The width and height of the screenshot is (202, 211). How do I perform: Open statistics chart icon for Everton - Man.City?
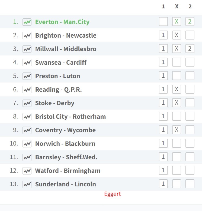point(27,22)
